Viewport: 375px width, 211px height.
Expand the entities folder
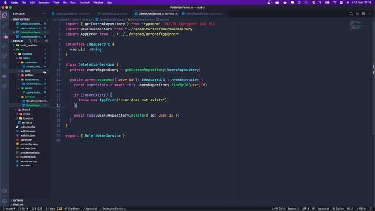(29, 76)
